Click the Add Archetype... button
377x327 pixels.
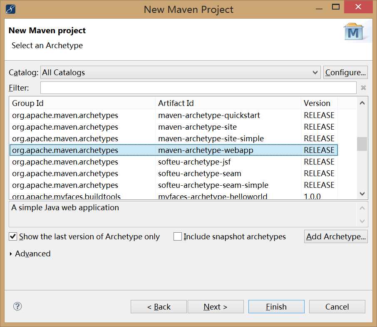[336, 236]
